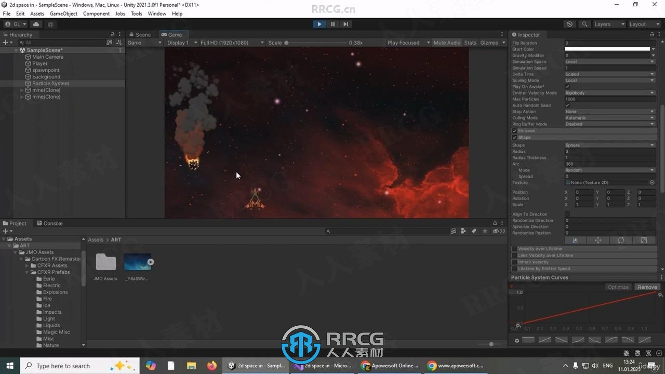The height and width of the screenshot is (374, 665).
Task: Toggle the Align To Direction checkbox
Action: tap(567, 214)
